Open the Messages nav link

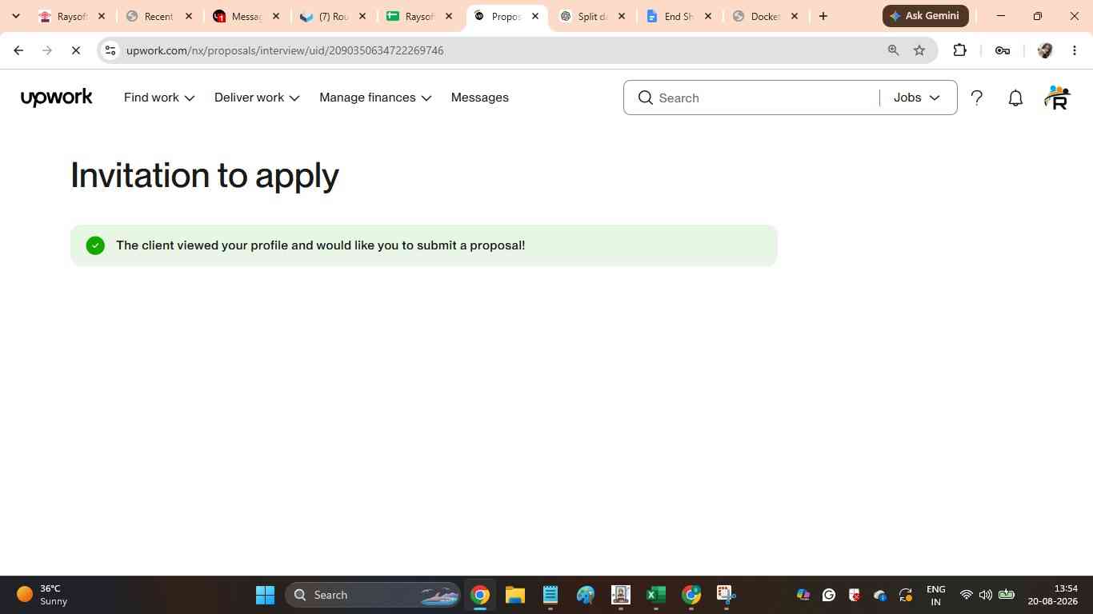pos(480,98)
